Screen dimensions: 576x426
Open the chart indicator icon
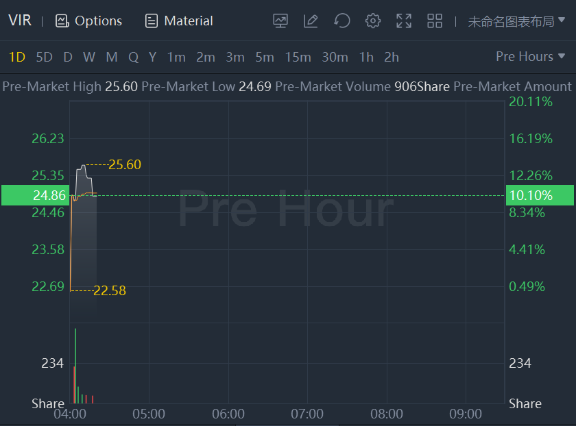(x=280, y=21)
